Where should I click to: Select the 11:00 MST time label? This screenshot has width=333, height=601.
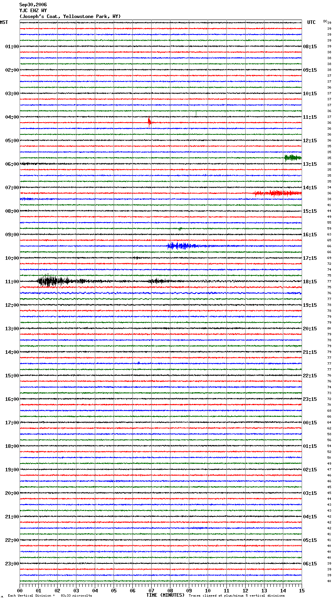point(12,282)
